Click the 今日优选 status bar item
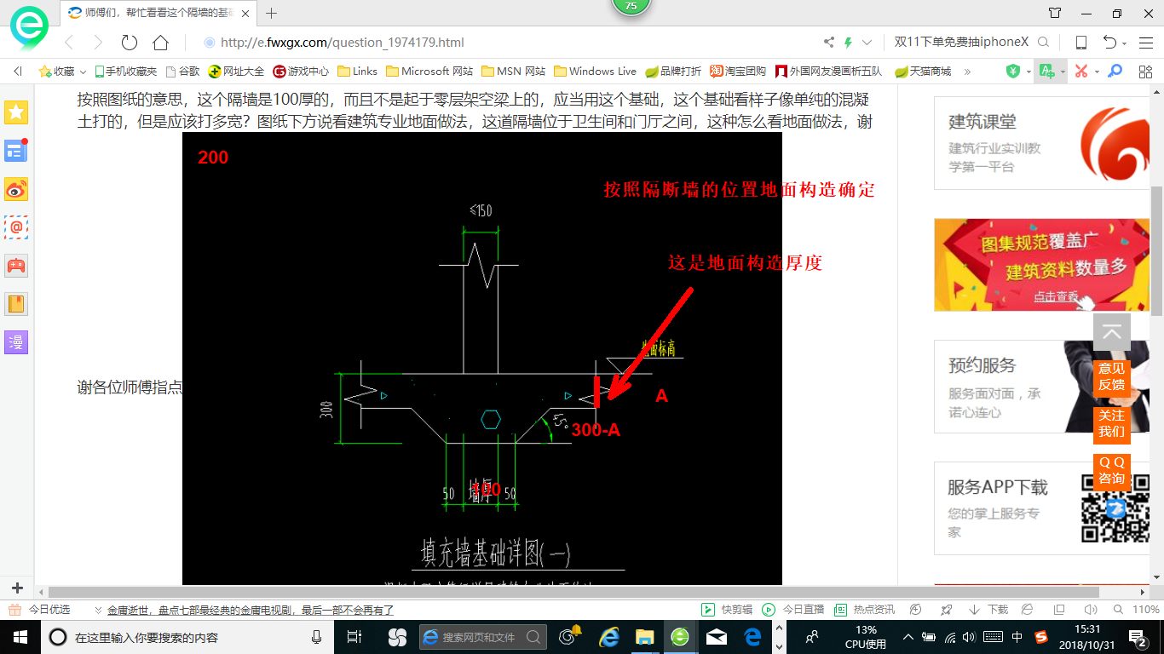1164x654 pixels. 39,610
